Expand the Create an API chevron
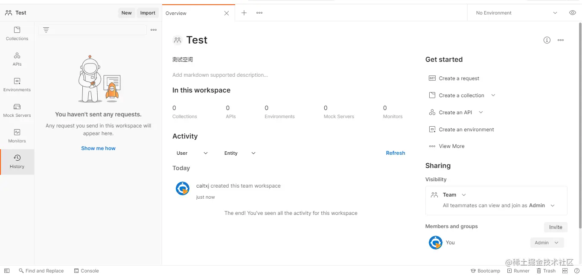The image size is (582, 275). (x=481, y=113)
